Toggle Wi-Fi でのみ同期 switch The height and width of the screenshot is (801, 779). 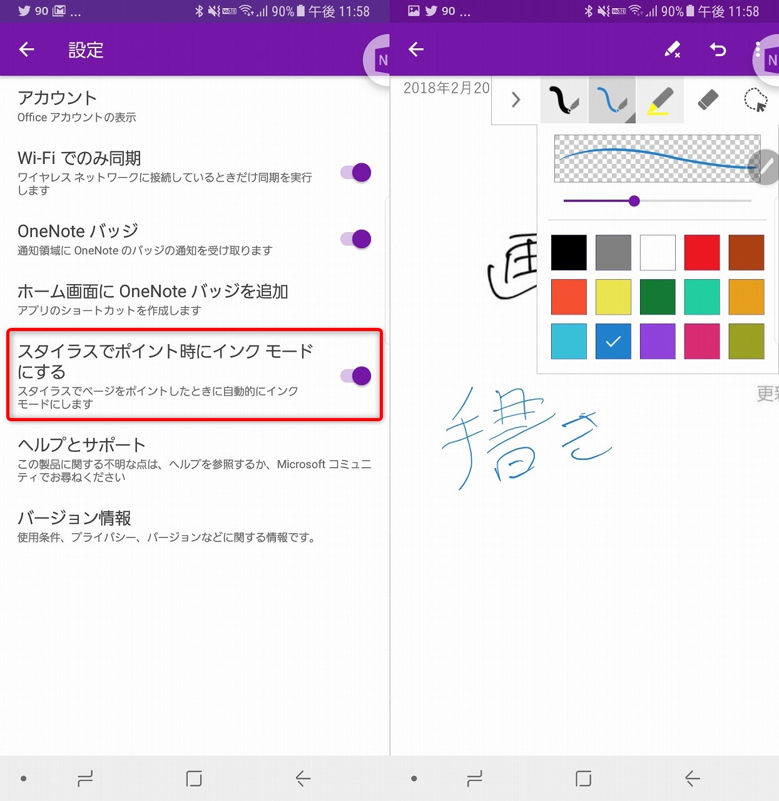pos(356,172)
